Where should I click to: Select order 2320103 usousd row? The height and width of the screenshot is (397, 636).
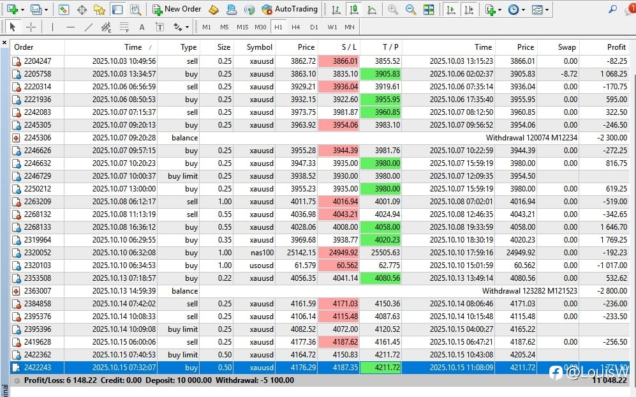[x=320, y=266]
